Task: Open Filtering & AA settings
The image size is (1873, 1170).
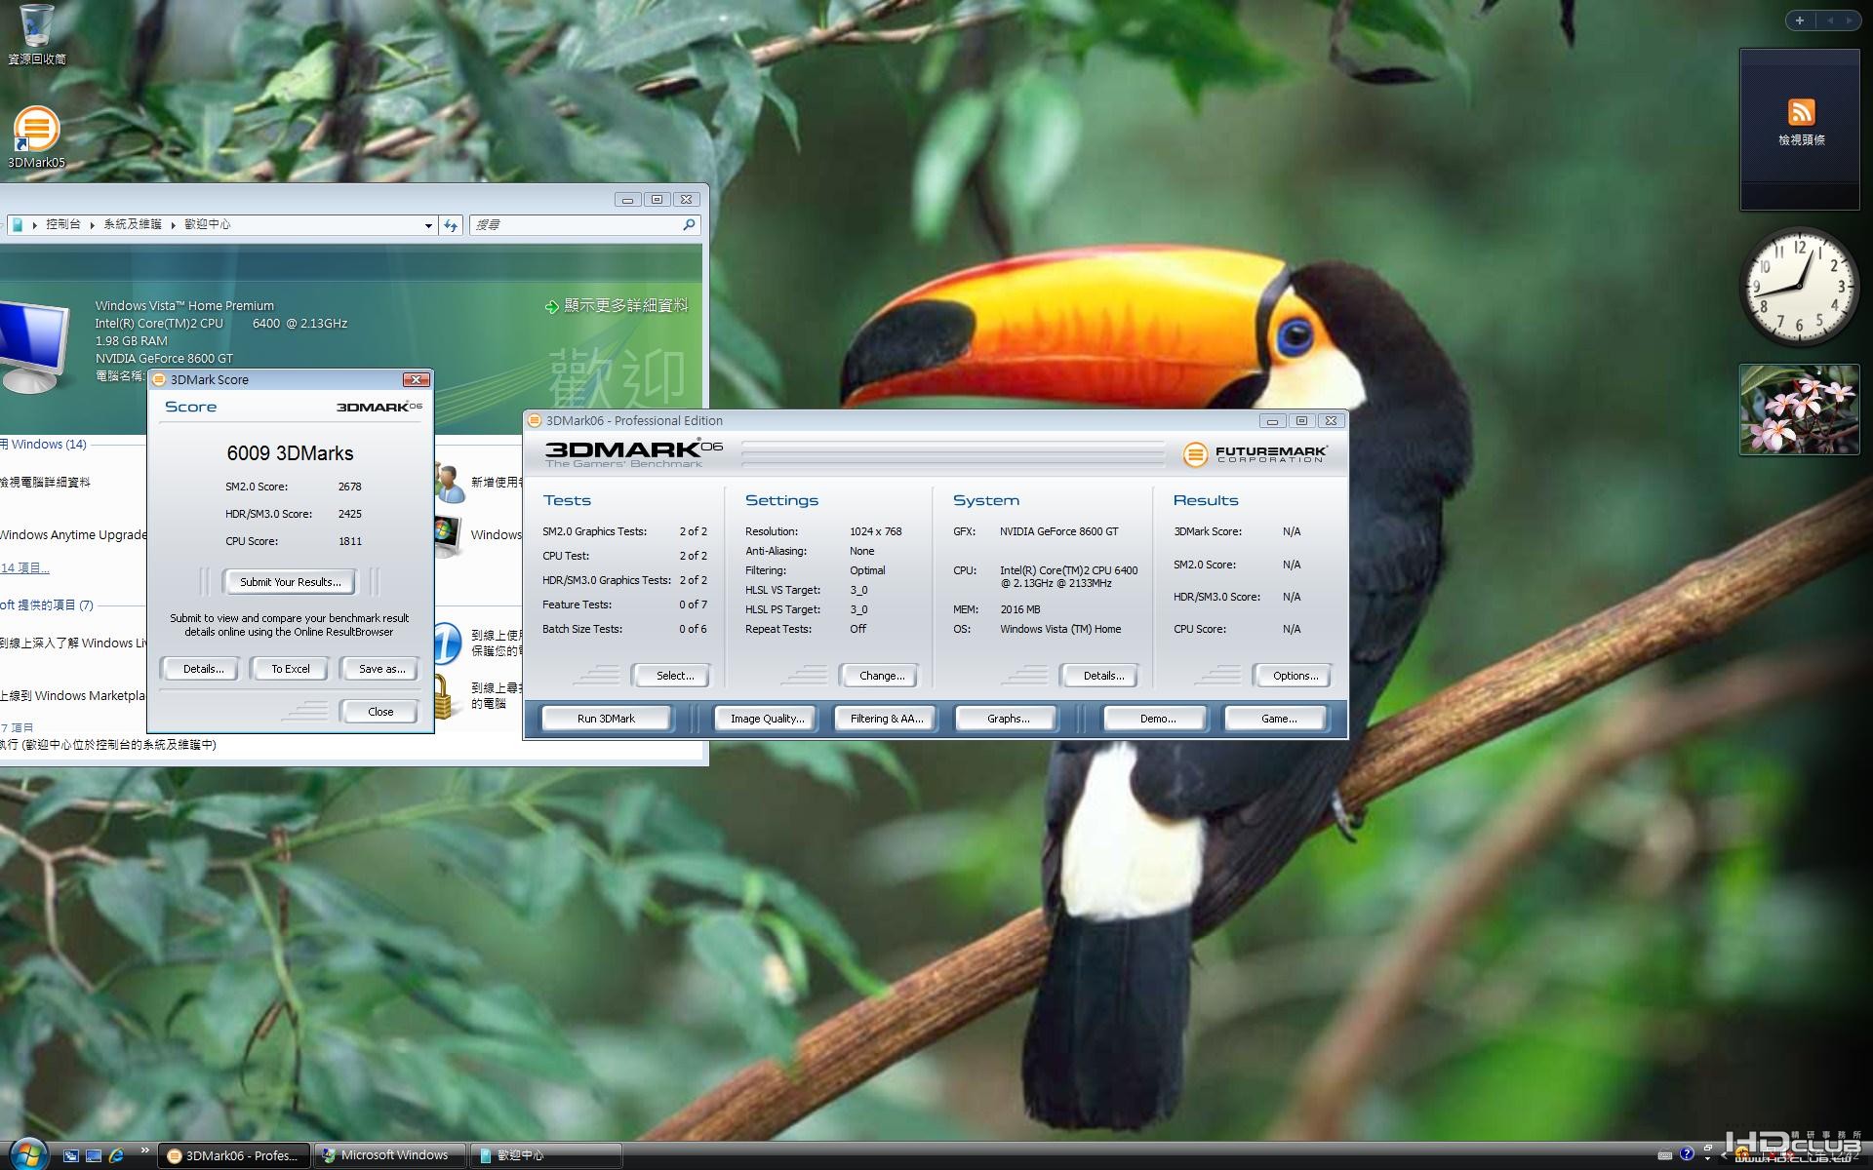Action: (886, 719)
